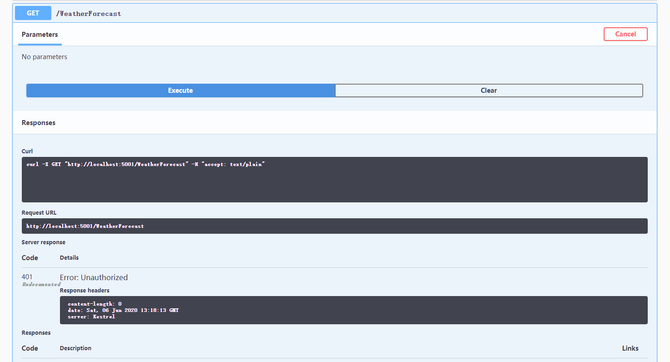This screenshot has height=362, width=670.
Task: Click the Request URL label
Action: 39,212
